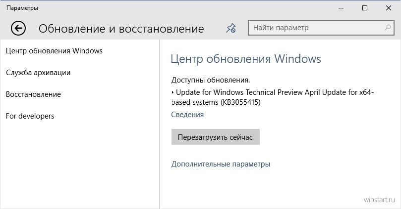The image size is (401, 209).
Task: Open Дополнительные параметры link
Action: (221, 164)
